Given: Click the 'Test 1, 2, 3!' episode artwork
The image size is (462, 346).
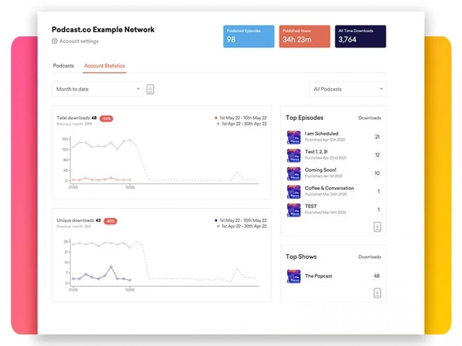Looking at the screenshot, I should [x=294, y=155].
